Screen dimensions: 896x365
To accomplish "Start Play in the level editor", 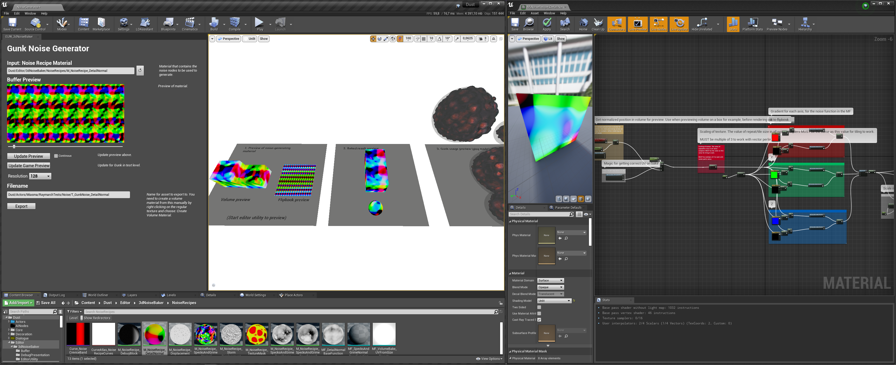I will 259,24.
